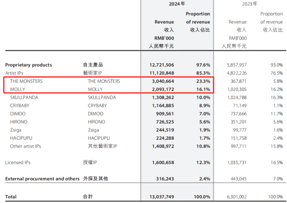287x203 pixels.
Task: Select HIRONO 2023 revenue 351,201
Action: coord(238,122)
